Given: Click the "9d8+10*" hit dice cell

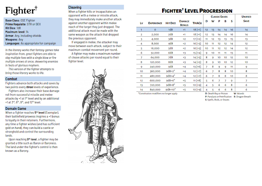Looking at the screenshot, I should [170, 90].
